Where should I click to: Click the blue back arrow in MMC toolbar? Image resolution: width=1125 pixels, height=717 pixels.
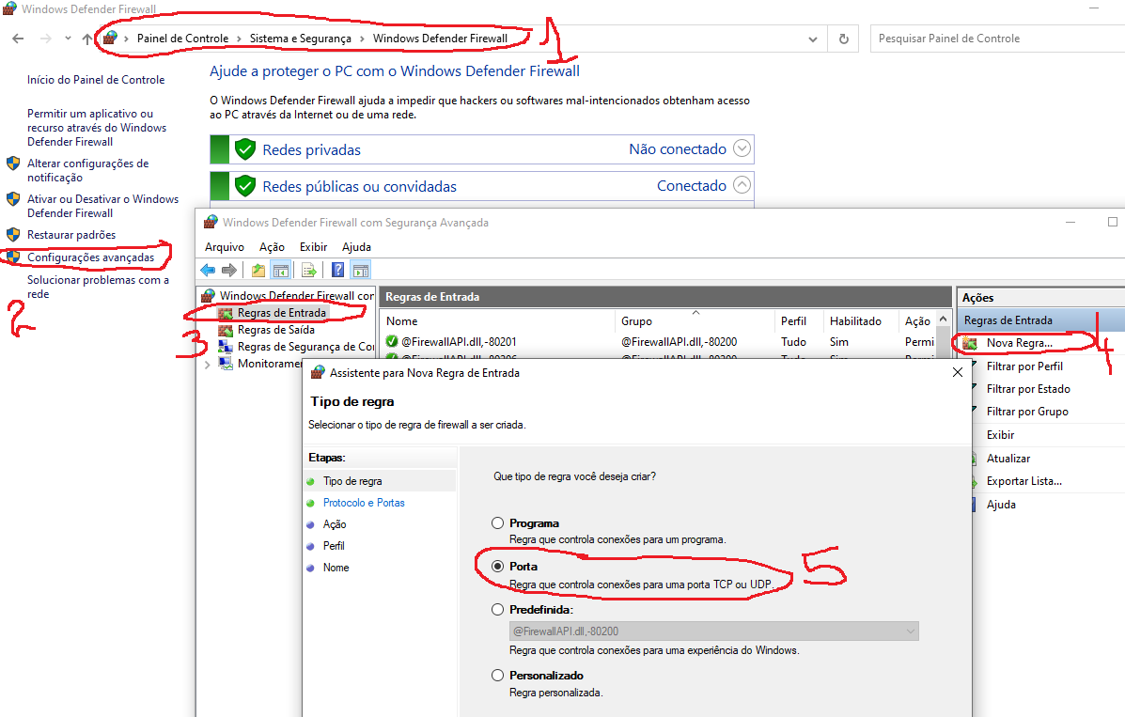[x=208, y=271]
